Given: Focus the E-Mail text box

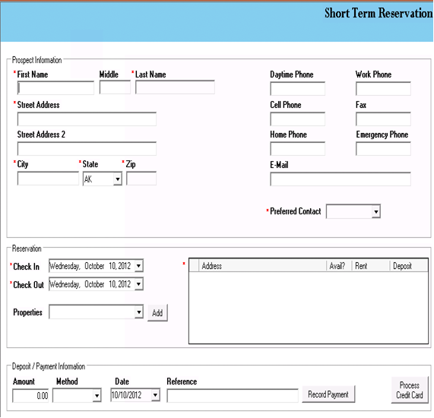Looking at the screenshot, I should click(x=341, y=179).
